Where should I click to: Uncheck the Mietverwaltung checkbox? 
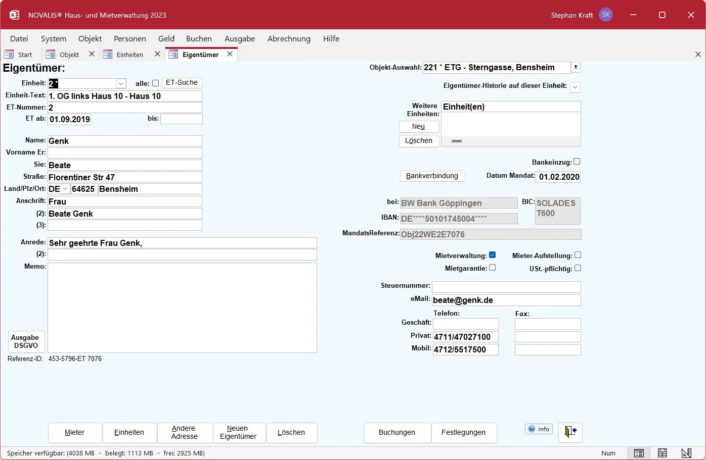[x=493, y=255]
